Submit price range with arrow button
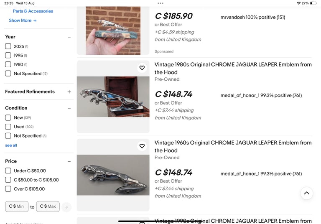321x224 pixels. point(66,207)
